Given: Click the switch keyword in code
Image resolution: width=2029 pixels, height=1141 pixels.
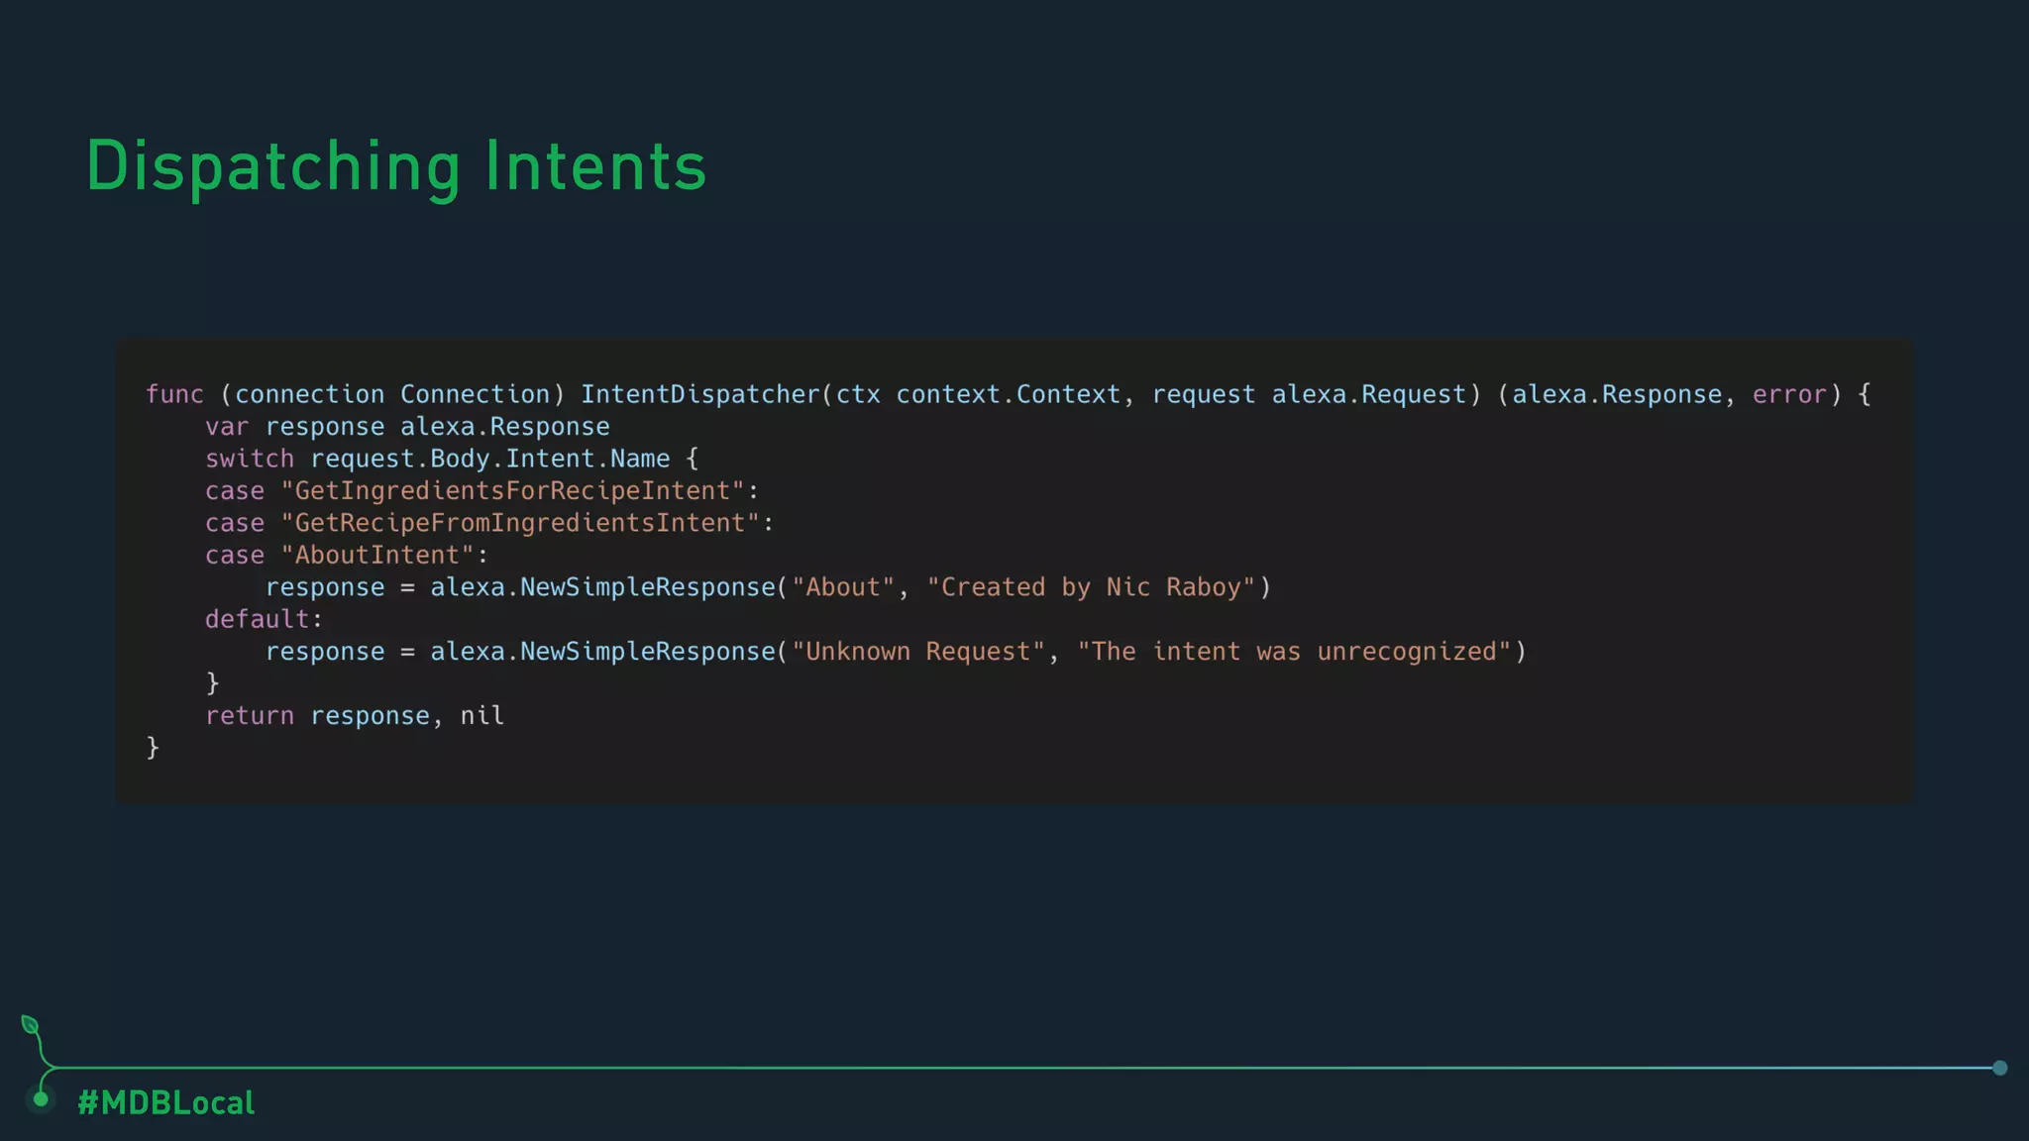Looking at the screenshot, I should click(250, 459).
